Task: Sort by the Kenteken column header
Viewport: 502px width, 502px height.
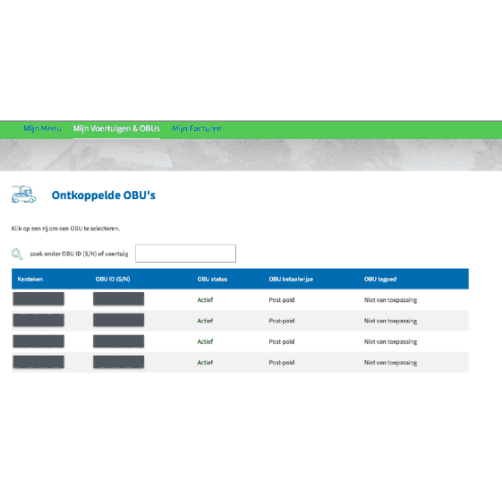Action: tap(30, 279)
